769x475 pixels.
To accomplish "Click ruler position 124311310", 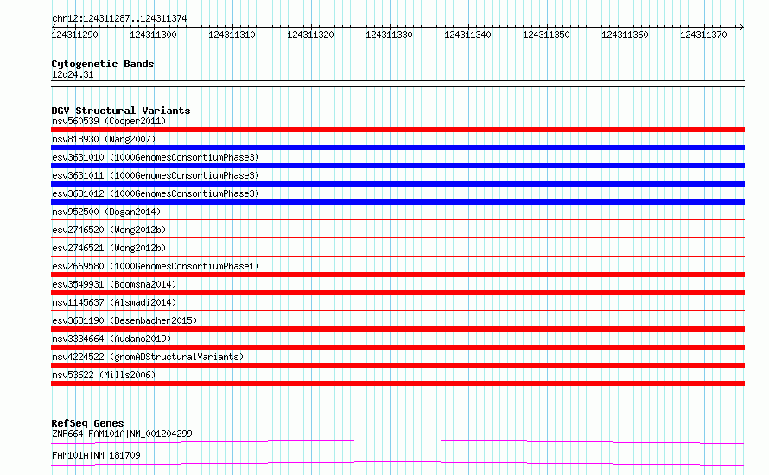I will click(232, 35).
